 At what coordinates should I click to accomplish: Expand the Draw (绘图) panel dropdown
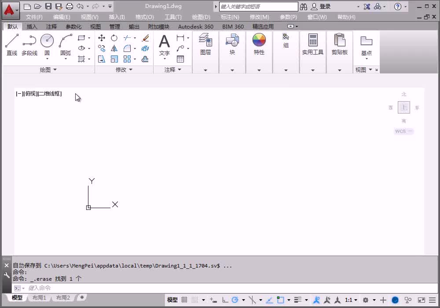48,70
